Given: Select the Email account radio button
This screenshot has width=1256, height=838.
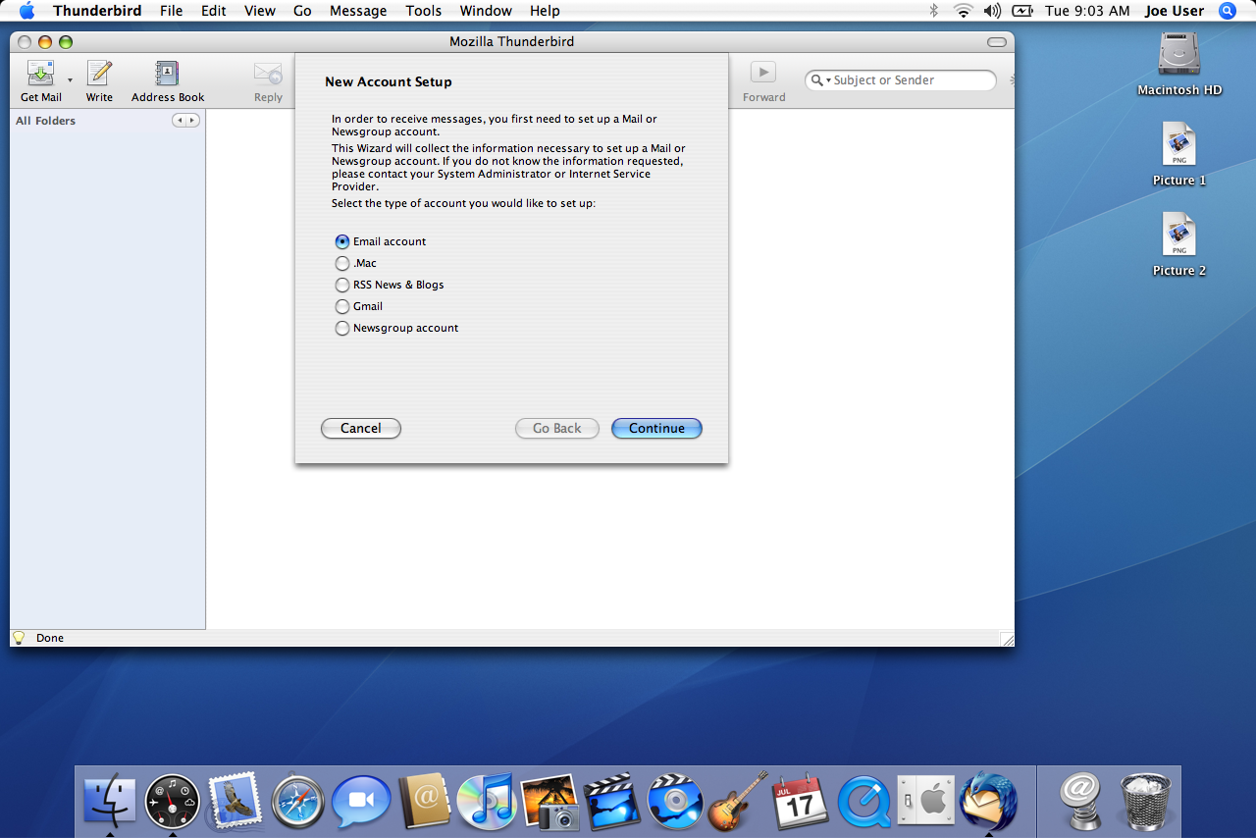Looking at the screenshot, I should [x=342, y=241].
